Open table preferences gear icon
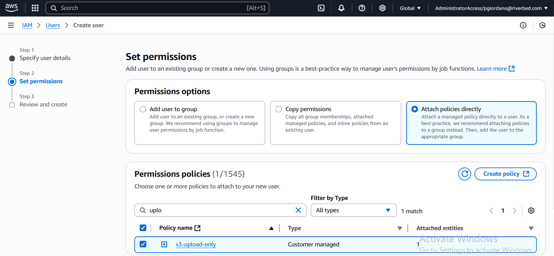Image resolution: width=554 pixels, height=256 pixels. [x=531, y=211]
